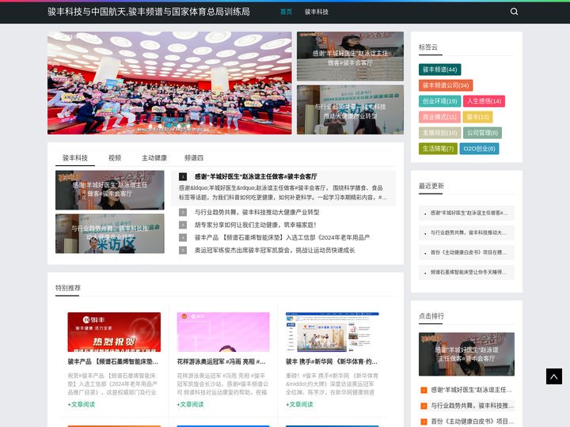This screenshot has width=570, height=427.
Task: Open article 胡专家分享如何让我们主动健康
Action: (x=255, y=225)
